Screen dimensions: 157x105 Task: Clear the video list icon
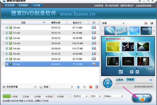(97, 87)
